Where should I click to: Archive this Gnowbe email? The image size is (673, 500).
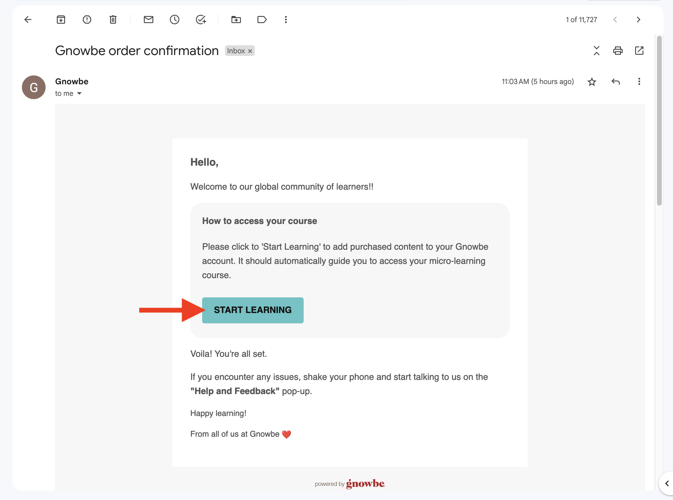click(x=61, y=20)
